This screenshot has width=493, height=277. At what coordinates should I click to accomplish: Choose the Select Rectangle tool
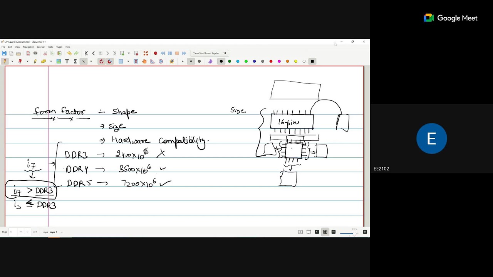[121, 61]
